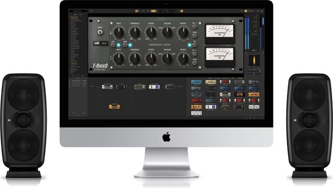333x188 pixels.
Task: Toggle lower channel HARD switch
Action: 194,63
